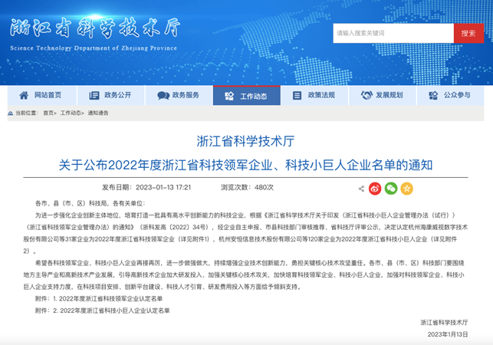Share article to Weibo
The height and width of the screenshot is (345, 493).
(375, 188)
